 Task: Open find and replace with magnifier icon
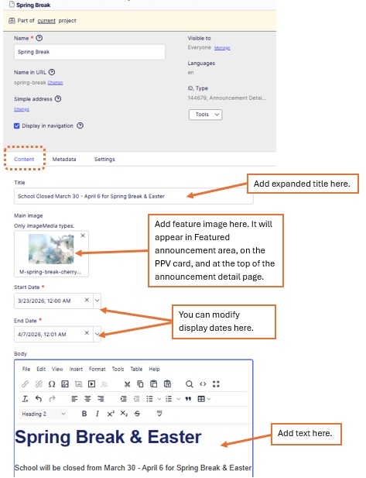click(x=190, y=383)
